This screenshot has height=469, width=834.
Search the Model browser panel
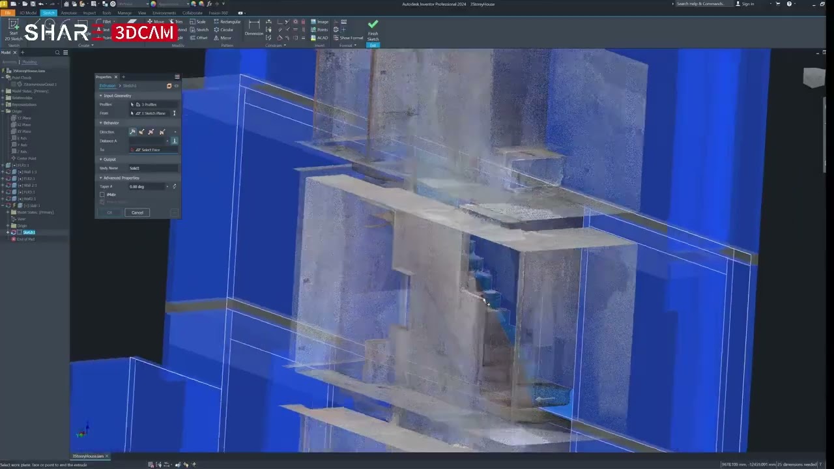coord(57,53)
